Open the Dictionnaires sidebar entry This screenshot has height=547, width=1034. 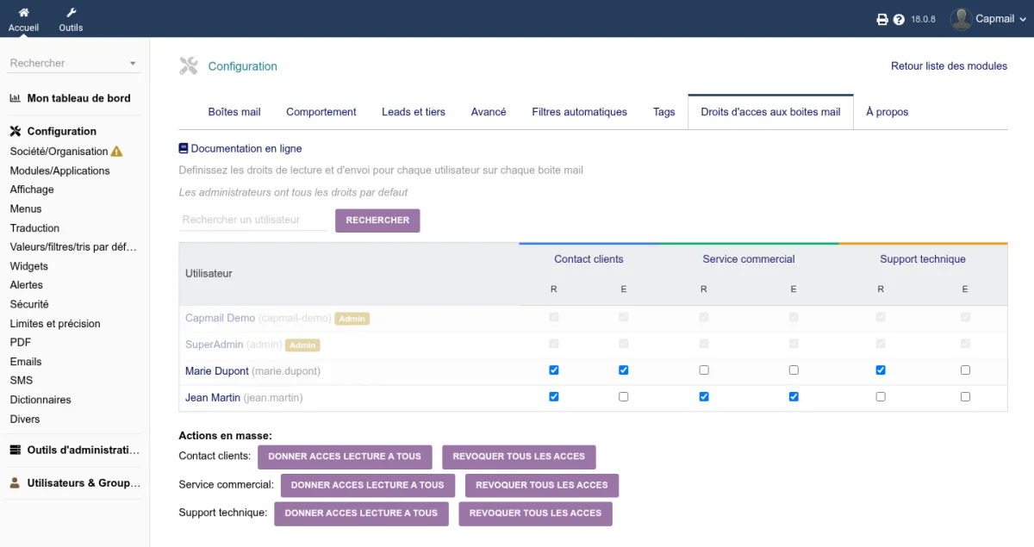pos(40,400)
